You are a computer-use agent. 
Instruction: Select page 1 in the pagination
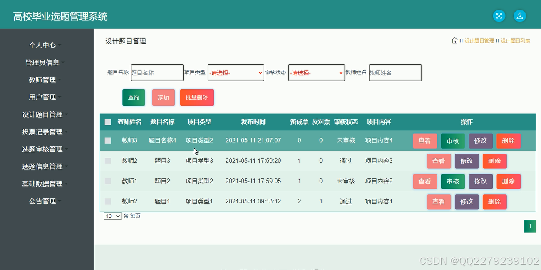tap(529, 226)
